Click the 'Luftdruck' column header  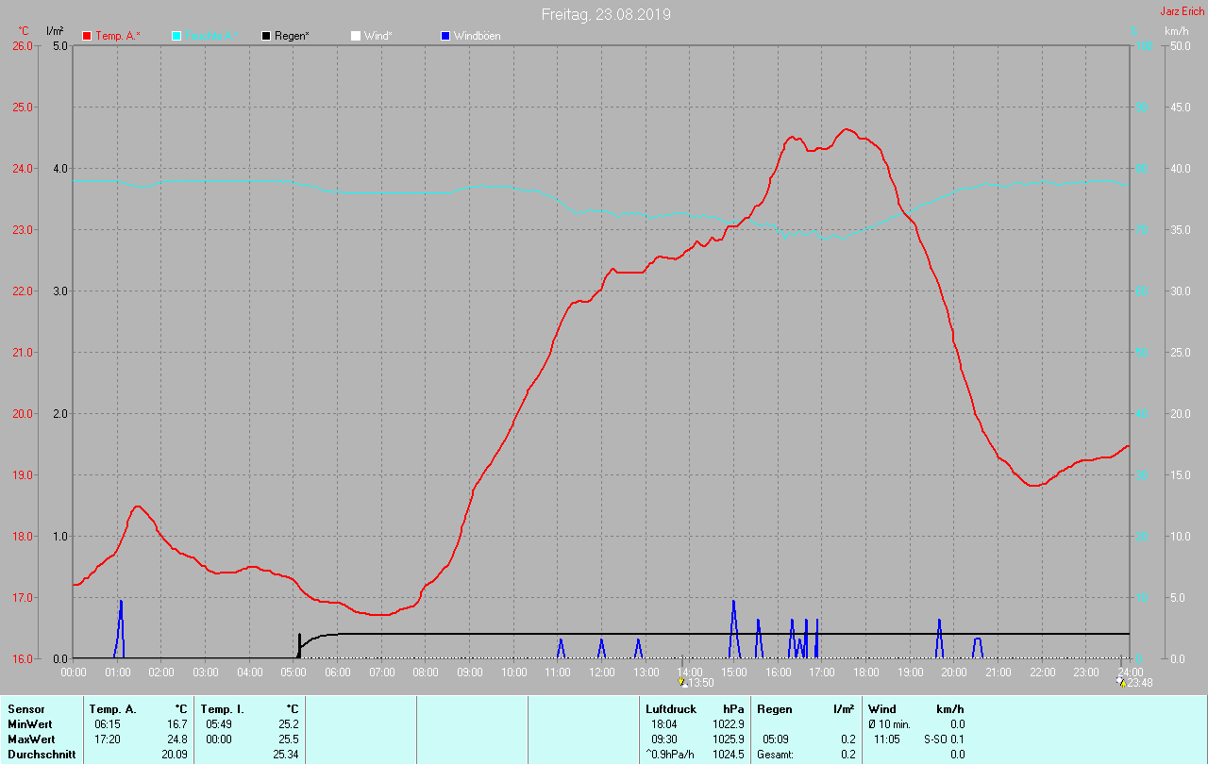pyautogui.click(x=671, y=708)
